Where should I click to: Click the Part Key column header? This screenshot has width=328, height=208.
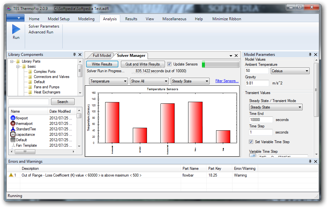pos(219,169)
